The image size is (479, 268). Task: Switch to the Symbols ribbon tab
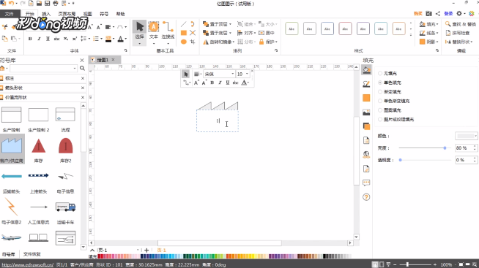(104, 14)
